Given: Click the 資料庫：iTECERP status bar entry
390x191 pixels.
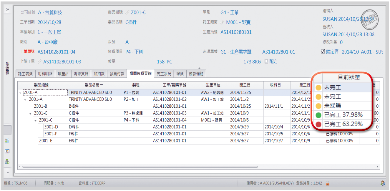Looking at the screenshot, I should [92, 183].
